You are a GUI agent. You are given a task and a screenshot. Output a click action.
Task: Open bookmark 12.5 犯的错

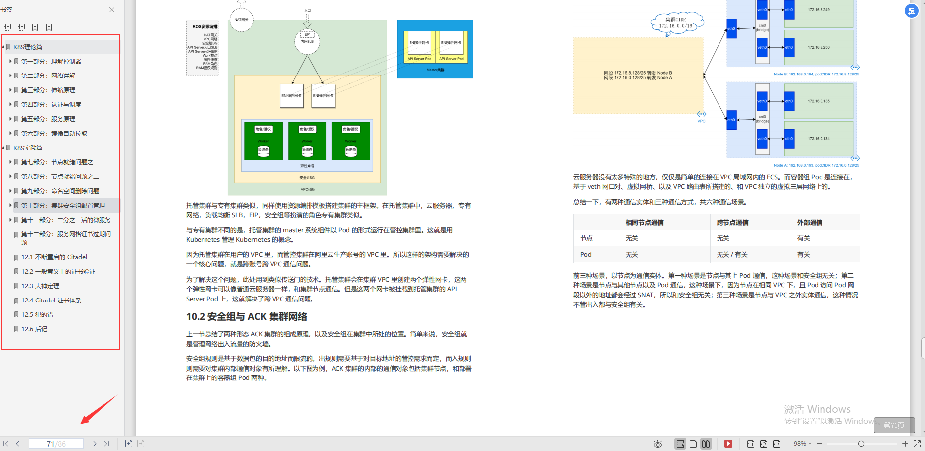[x=37, y=315]
